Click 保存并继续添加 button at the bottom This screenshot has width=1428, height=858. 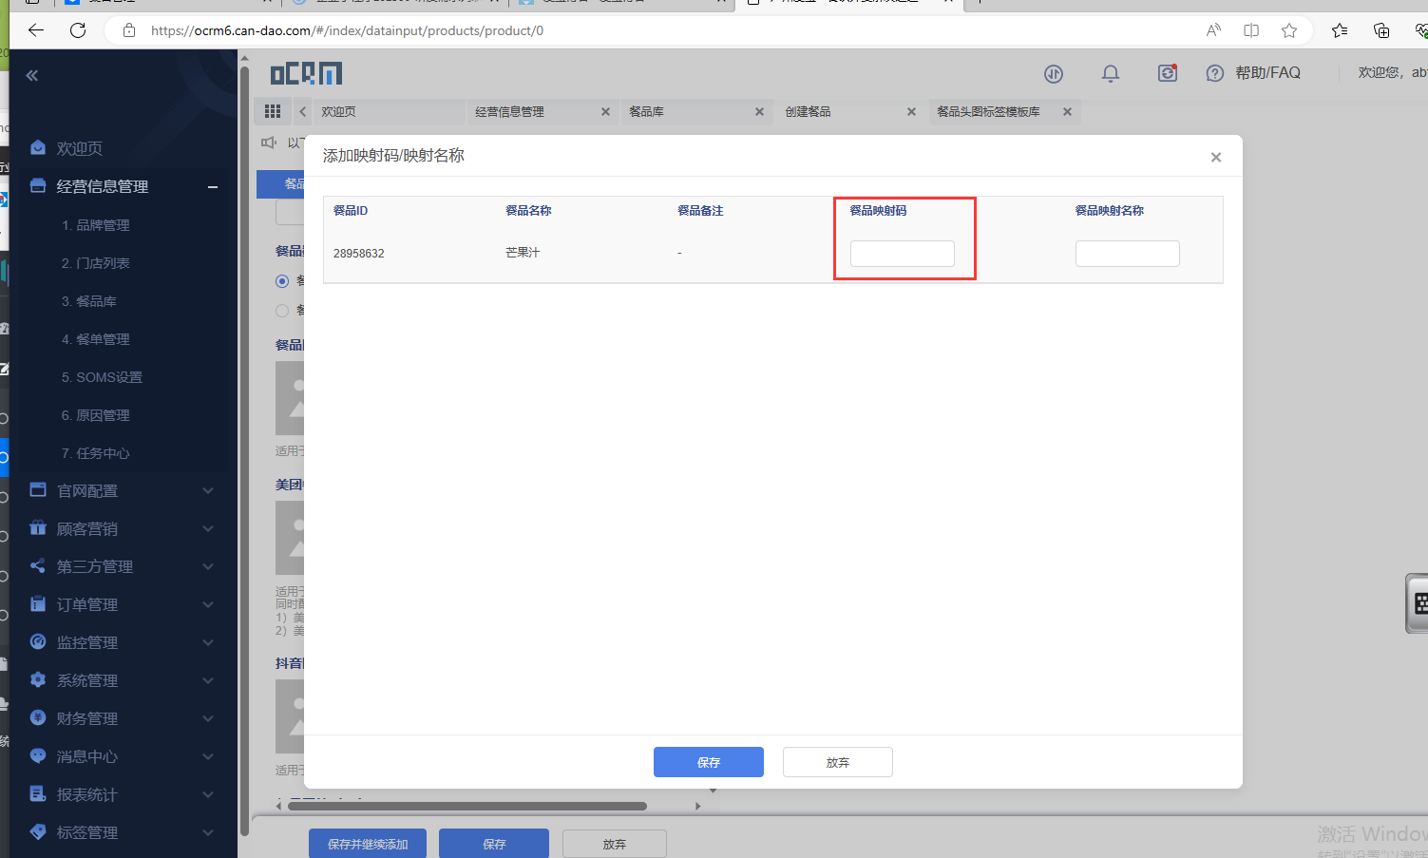click(x=368, y=844)
